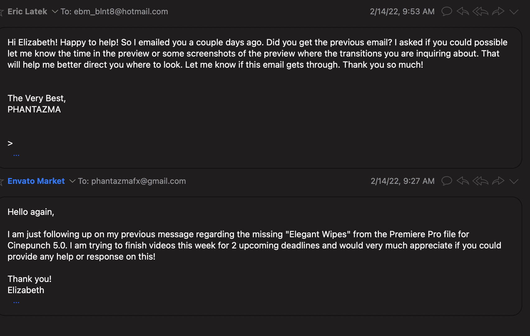Reply all on Envato Market email
This screenshot has height=336, width=530.
tap(480, 181)
